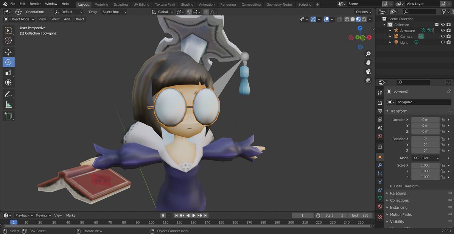The width and height of the screenshot is (454, 234).
Task: Open the Modifier properties wrench tab
Action: click(x=380, y=165)
